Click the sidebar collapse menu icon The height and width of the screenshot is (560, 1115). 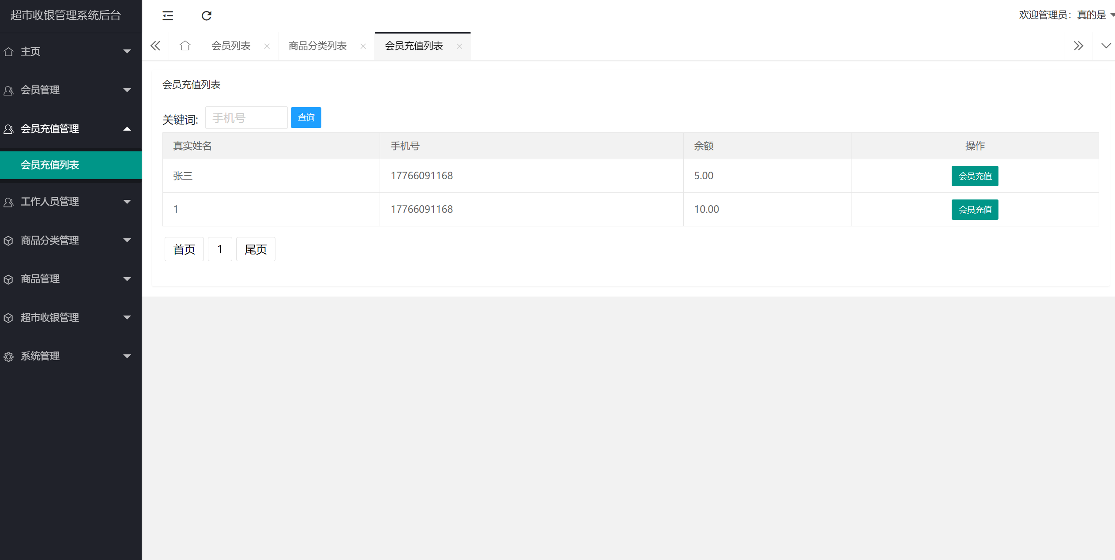(x=168, y=16)
